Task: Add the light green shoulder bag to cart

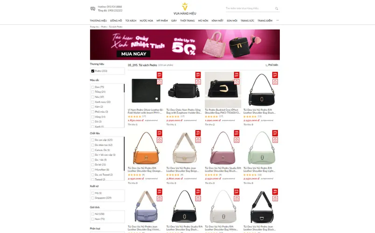Action: tap(275, 140)
